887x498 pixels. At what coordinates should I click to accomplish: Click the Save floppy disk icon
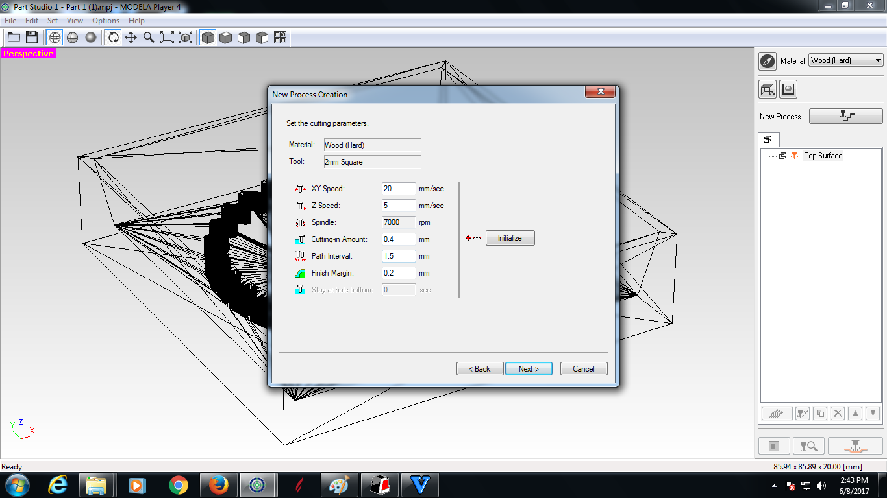(x=32, y=38)
